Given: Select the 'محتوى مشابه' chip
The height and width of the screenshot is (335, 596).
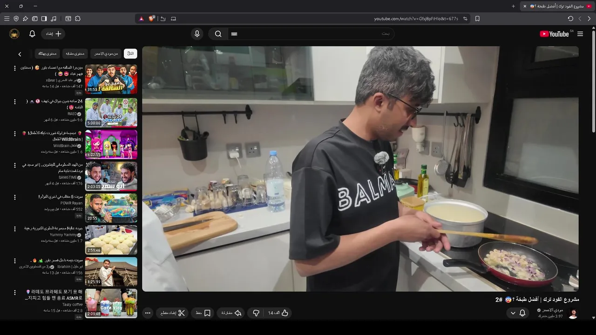Looking at the screenshot, I should 75,54.
